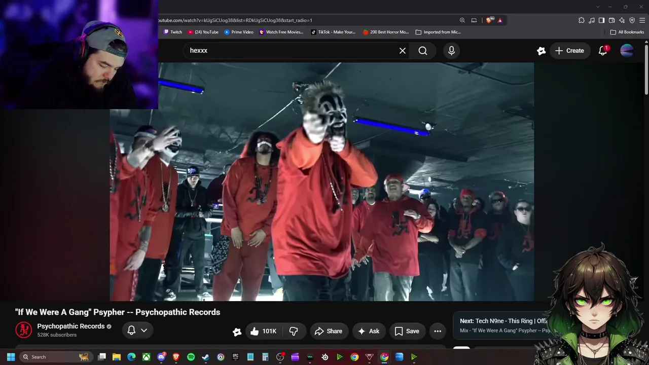The image size is (649, 365).
Task: Open the Brave Wallet icon
Action: tap(612, 20)
